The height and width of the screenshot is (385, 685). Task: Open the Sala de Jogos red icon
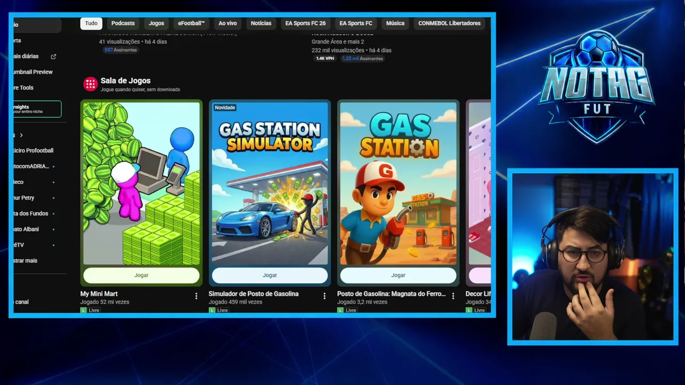point(90,84)
